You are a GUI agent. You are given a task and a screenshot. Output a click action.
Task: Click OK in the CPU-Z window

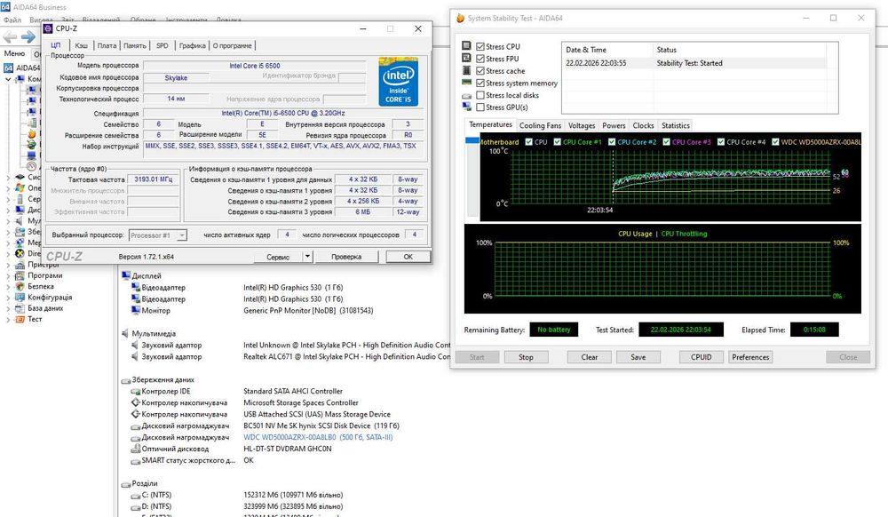408,257
